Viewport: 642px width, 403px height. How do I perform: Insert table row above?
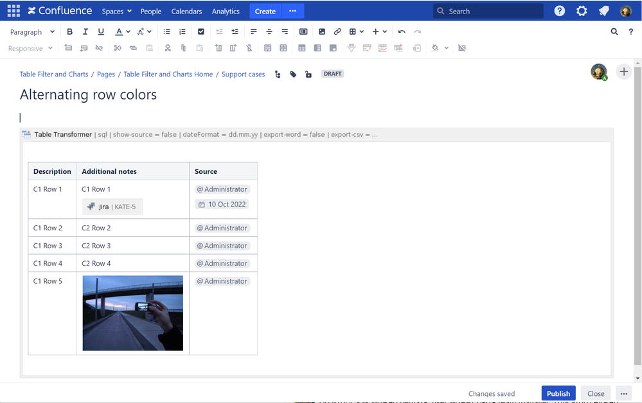68,48
